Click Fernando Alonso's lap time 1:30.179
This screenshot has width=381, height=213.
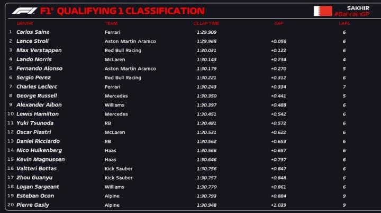(206, 68)
